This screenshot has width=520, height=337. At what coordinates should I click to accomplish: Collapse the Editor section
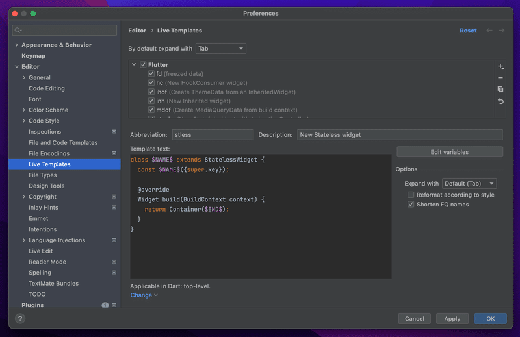pos(17,66)
